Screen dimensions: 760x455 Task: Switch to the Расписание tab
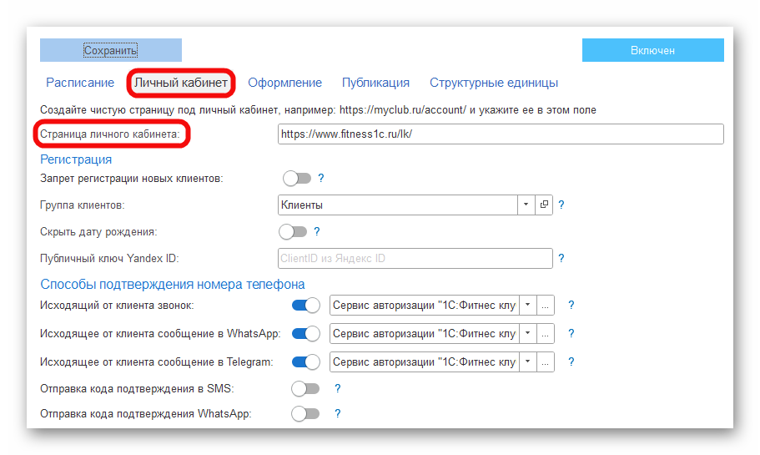tap(80, 83)
